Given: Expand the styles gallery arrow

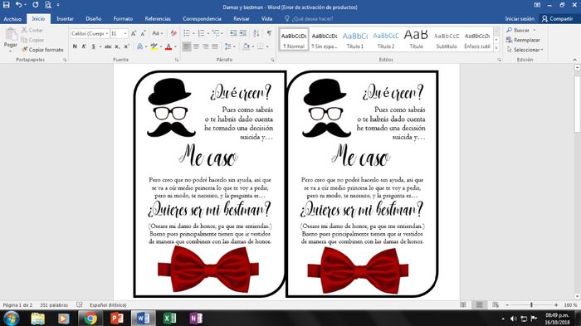Looking at the screenshot, I should (x=496, y=48).
